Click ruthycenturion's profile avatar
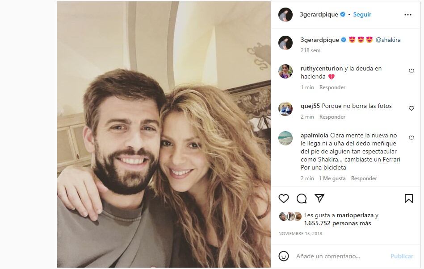This screenshot has height=269, width=424. point(285,72)
